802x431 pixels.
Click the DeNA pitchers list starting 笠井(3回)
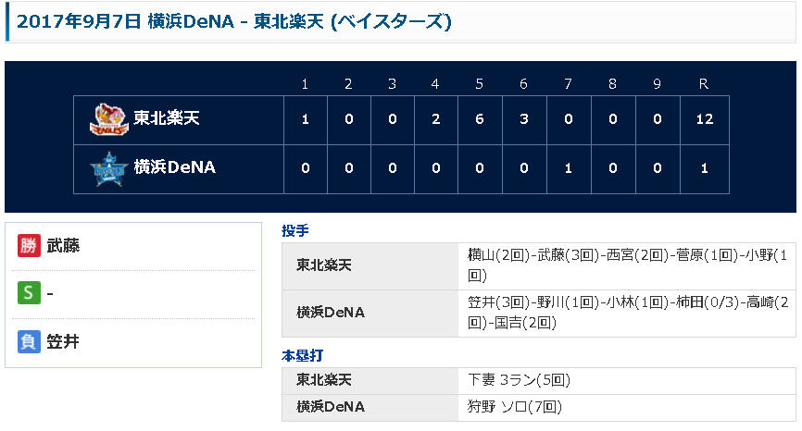pyautogui.click(x=627, y=312)
